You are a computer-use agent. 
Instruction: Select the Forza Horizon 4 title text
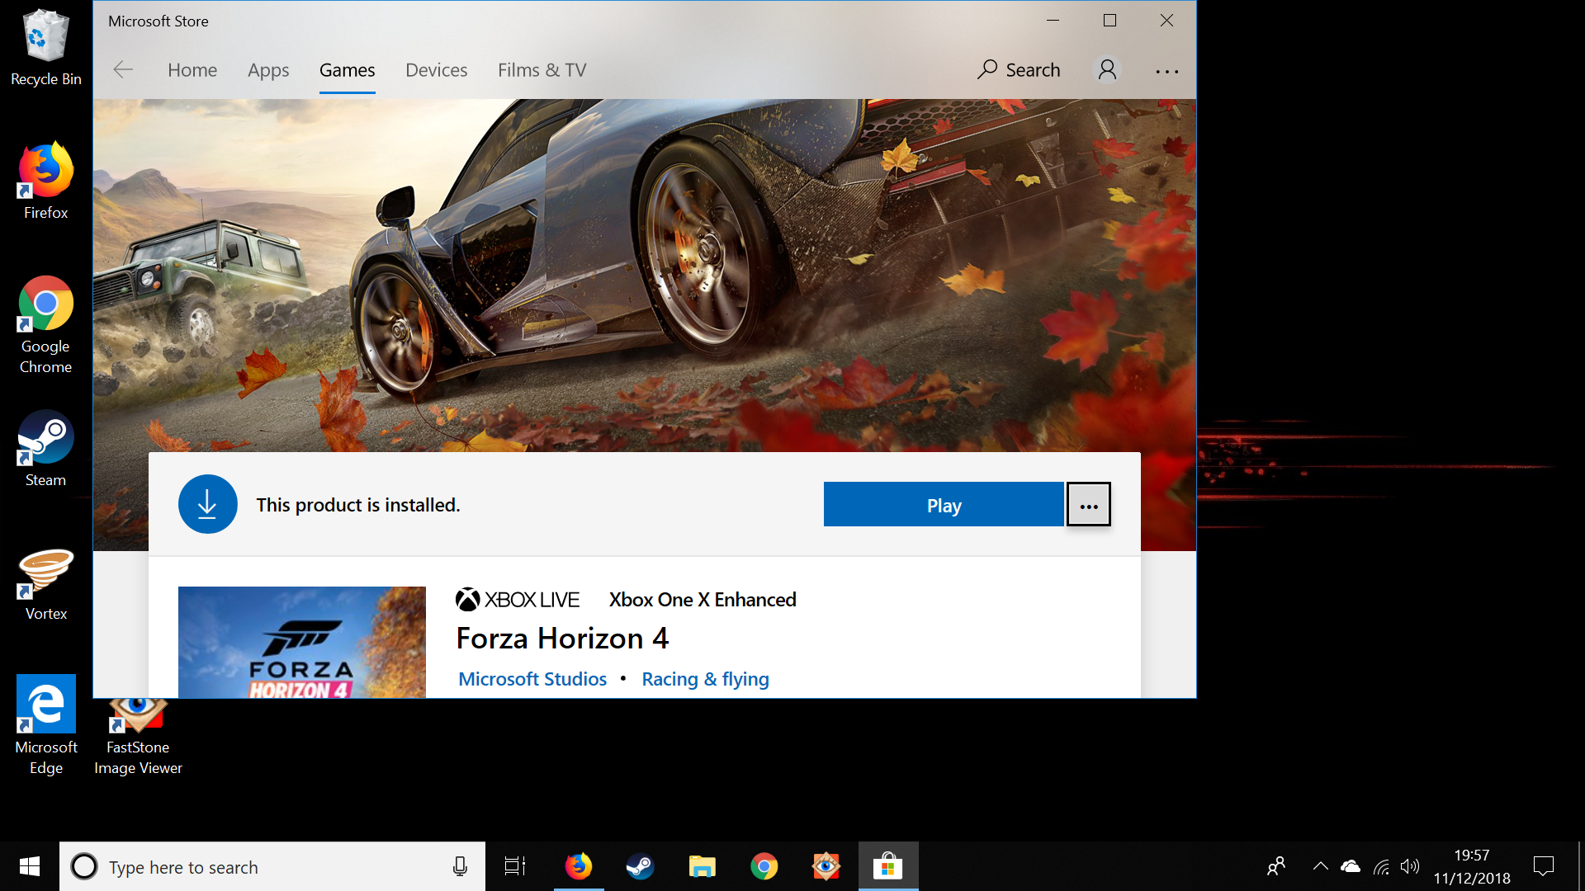pyautogui.click(x=562, y=638)
